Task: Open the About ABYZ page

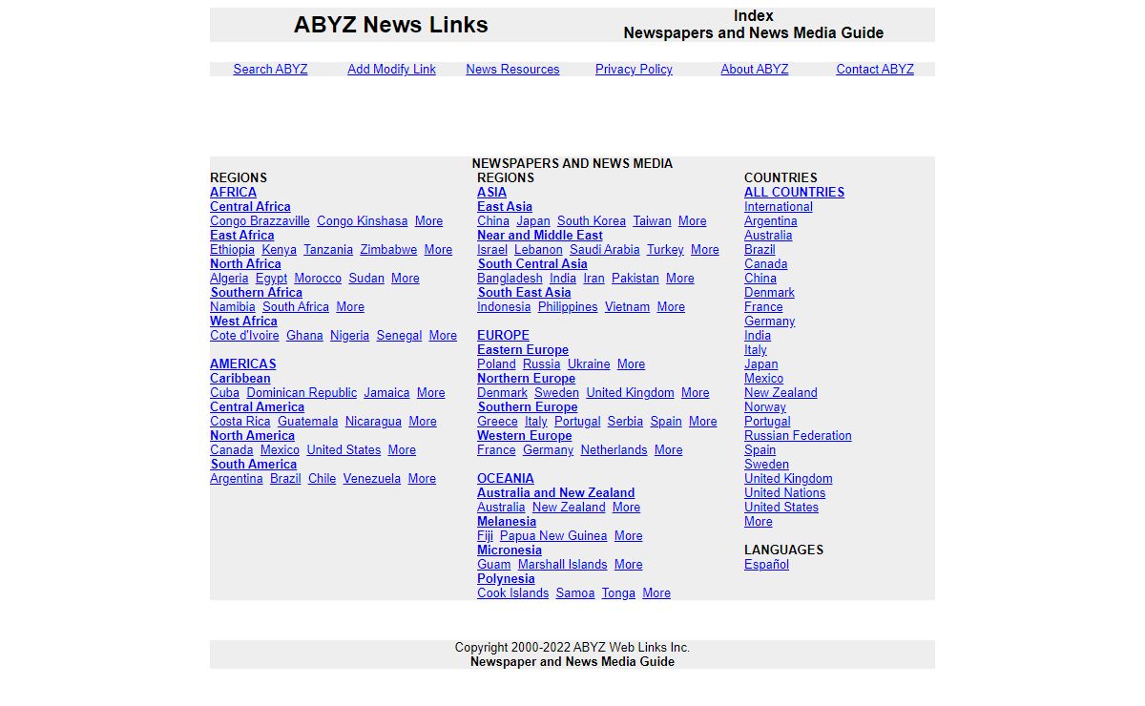Action: [x=755, y=69]
